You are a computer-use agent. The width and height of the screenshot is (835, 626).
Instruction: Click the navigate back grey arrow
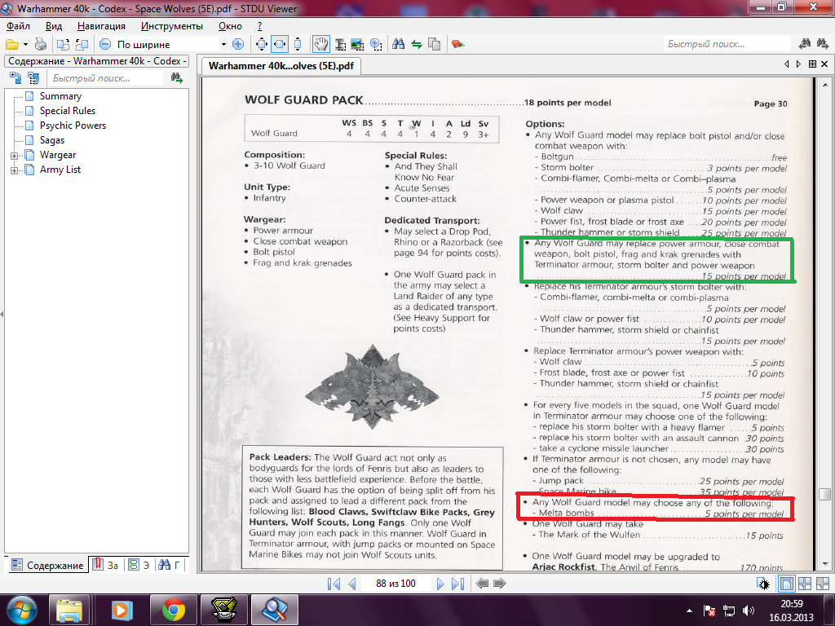pyautogui.click(x=482, y=584)
